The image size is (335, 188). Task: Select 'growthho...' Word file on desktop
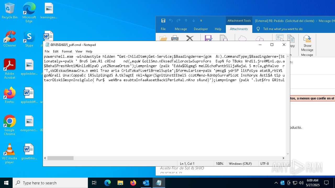29,152
